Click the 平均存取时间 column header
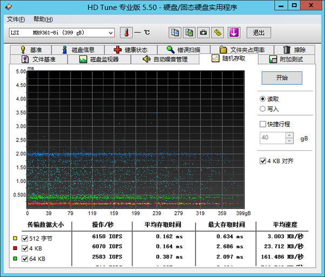325x277 pixels. point(163,225)
